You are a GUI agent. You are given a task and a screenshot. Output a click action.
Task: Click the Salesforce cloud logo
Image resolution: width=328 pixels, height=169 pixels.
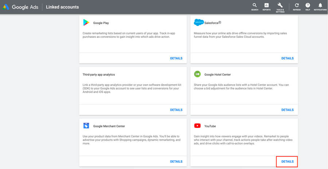coord(199,23)
